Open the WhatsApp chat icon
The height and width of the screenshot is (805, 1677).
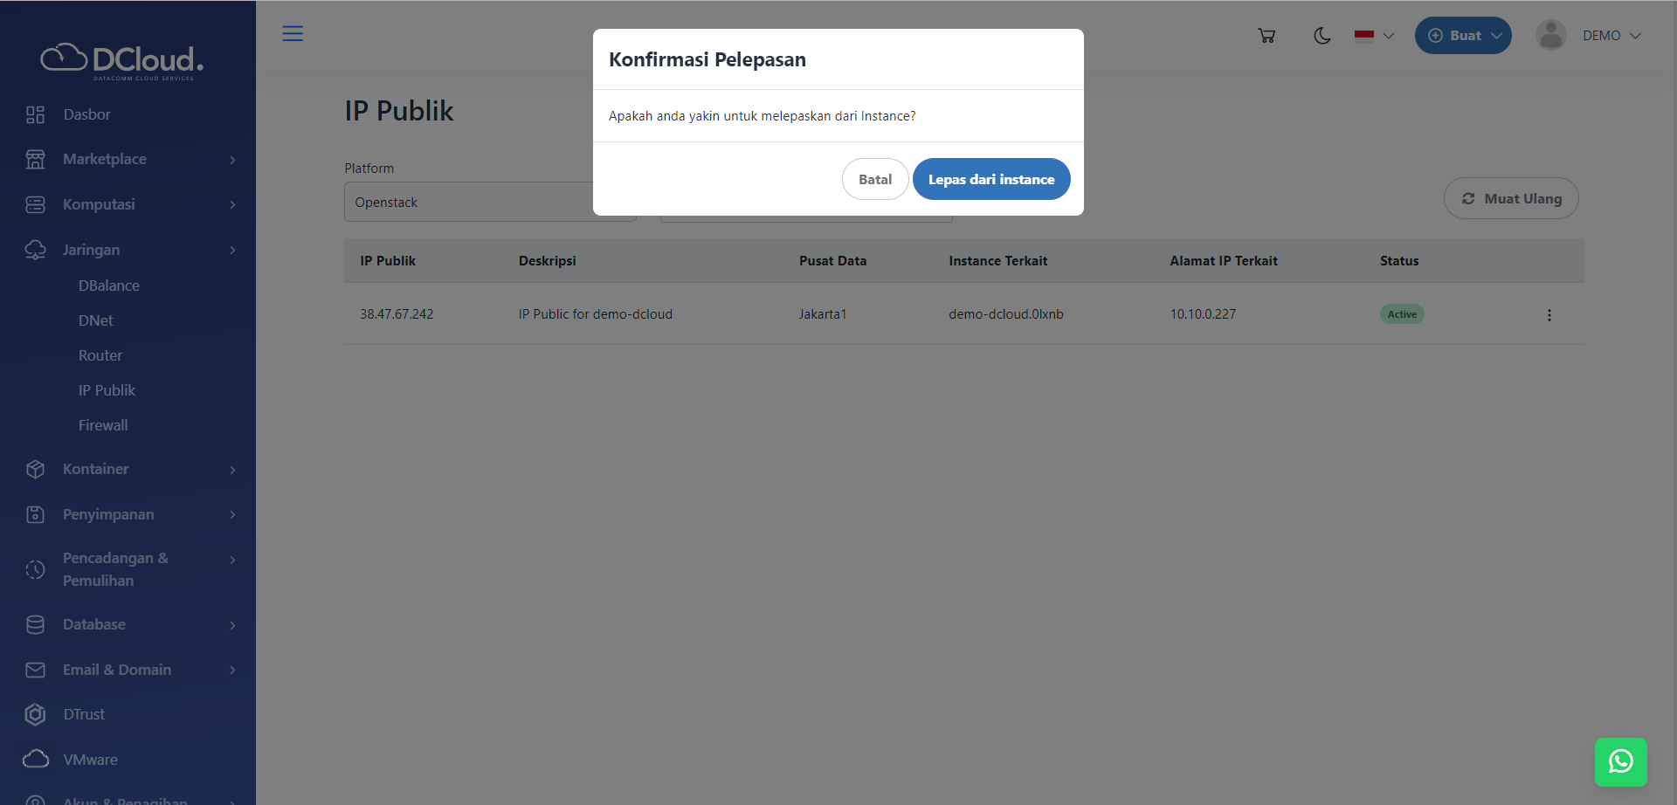click(x=1621, y=761)
